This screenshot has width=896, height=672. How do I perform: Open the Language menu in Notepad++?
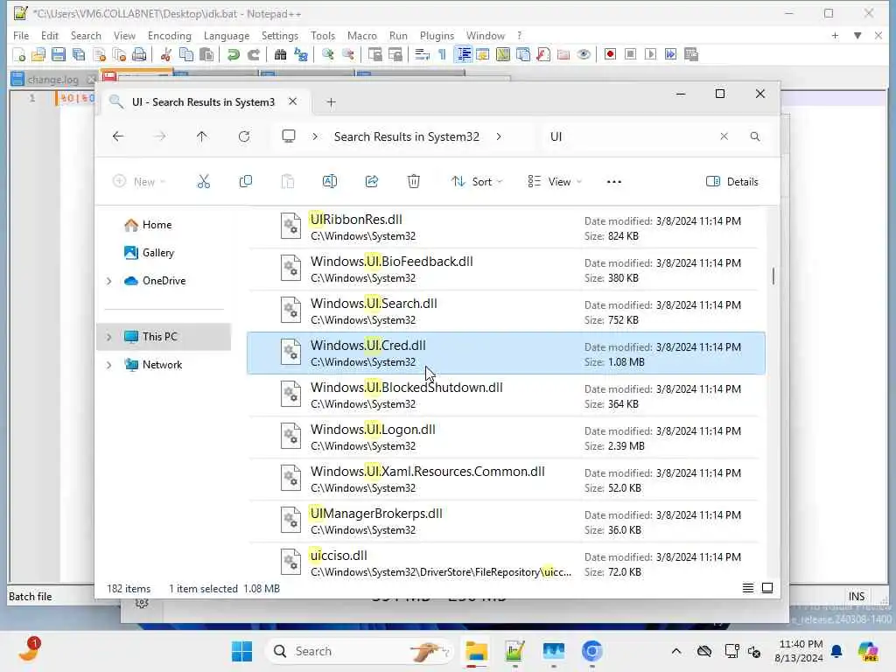[227, 35]
